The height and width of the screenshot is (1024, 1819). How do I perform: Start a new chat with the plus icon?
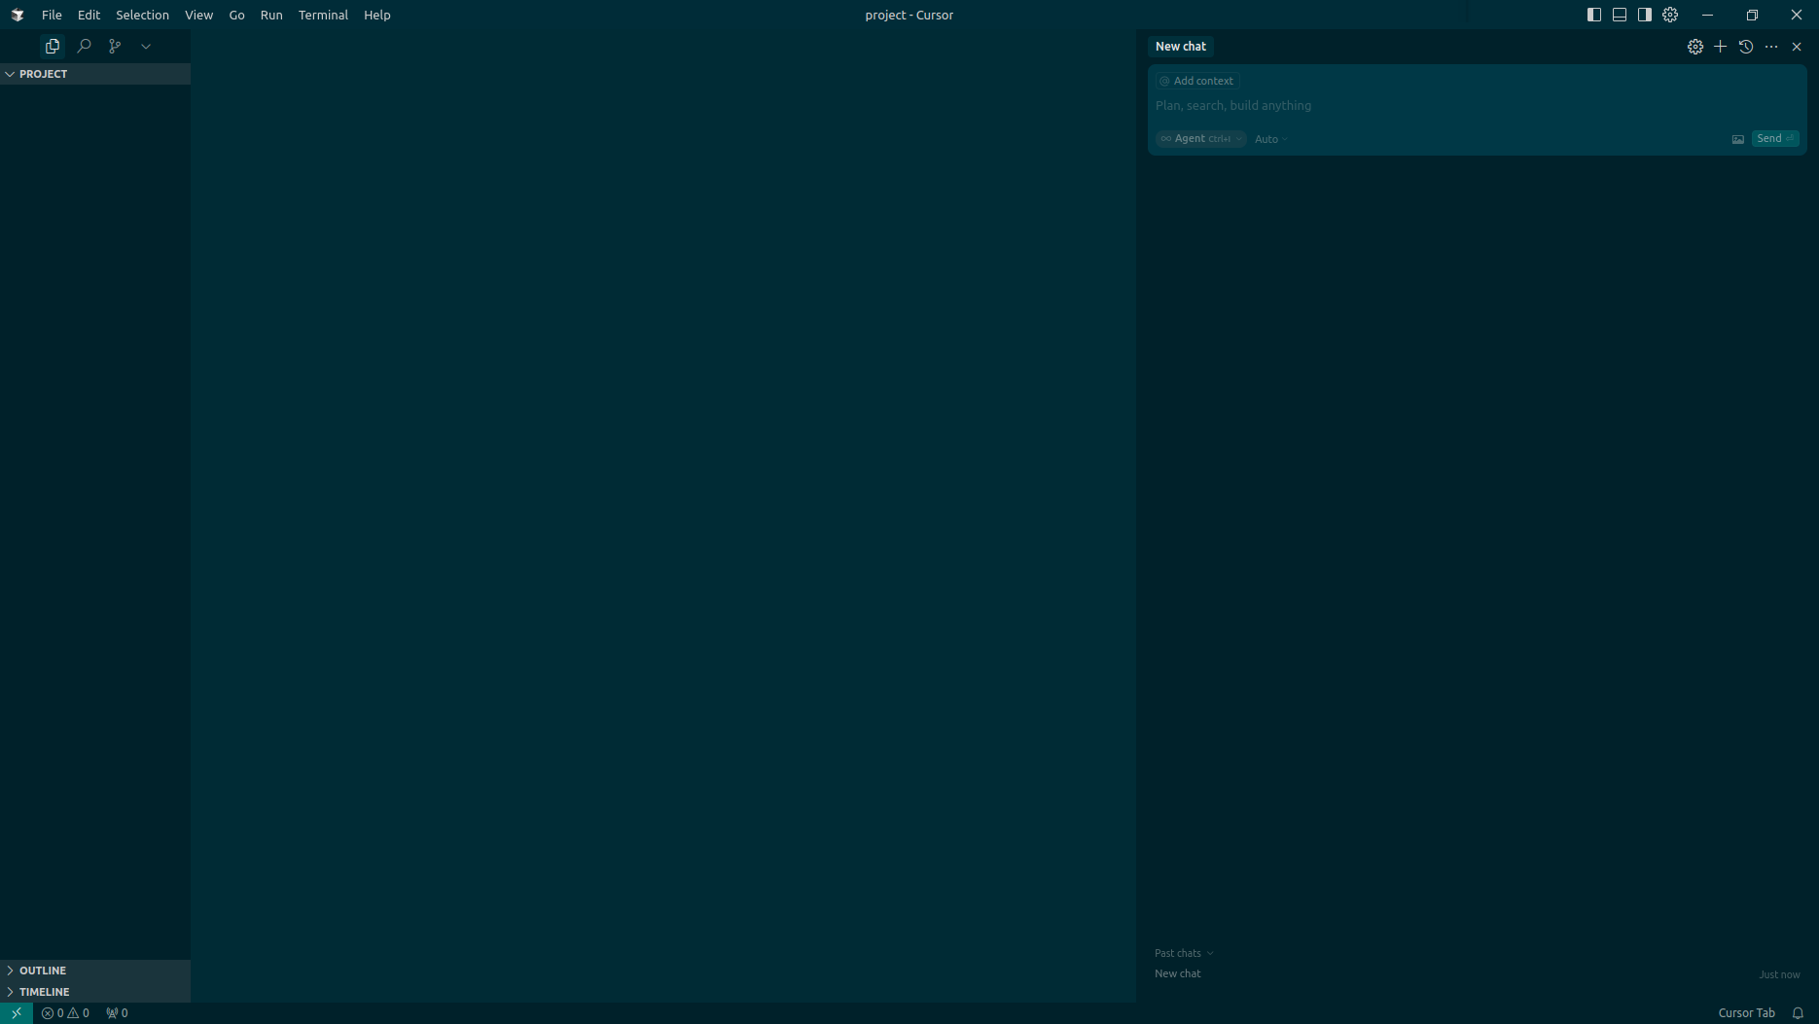1720,46
